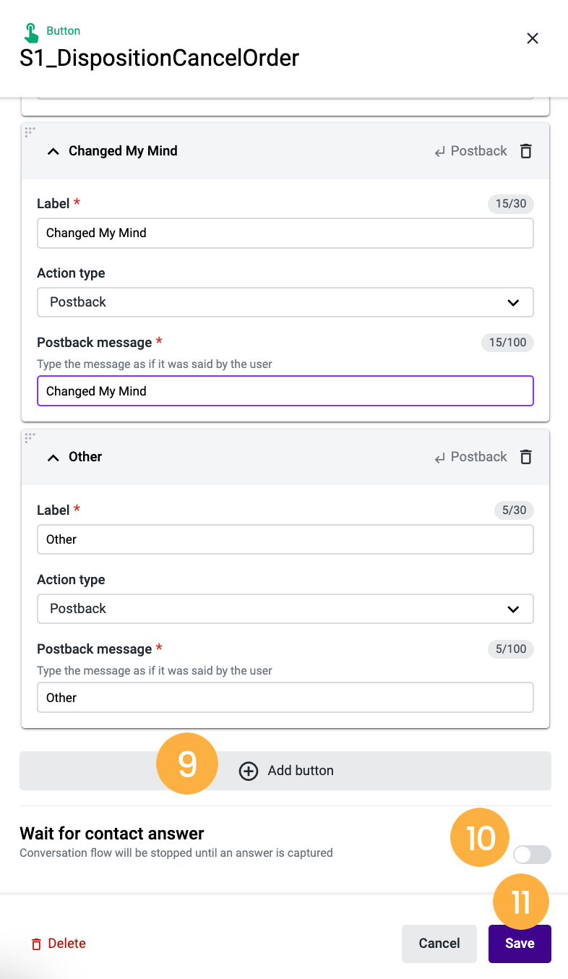Grab the Other section drag handle

tap(30, 437)
